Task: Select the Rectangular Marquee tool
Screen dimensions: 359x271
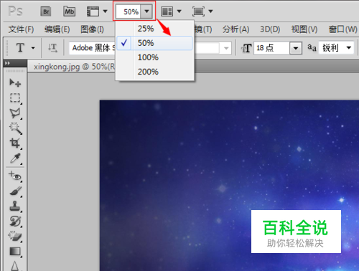Action: 15,98
